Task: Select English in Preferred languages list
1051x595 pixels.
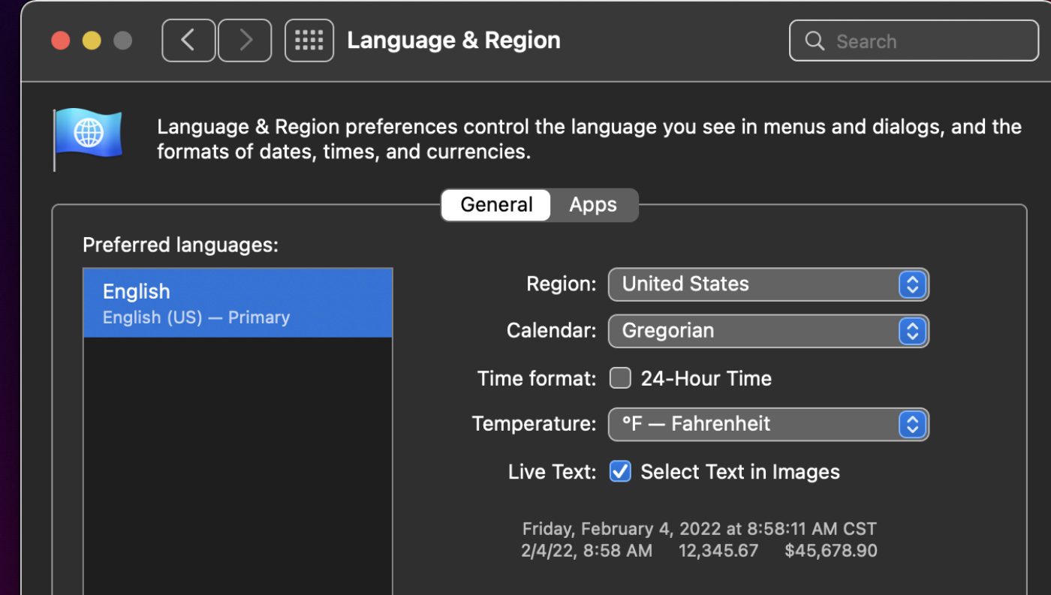Action: (x=237, y=303)
